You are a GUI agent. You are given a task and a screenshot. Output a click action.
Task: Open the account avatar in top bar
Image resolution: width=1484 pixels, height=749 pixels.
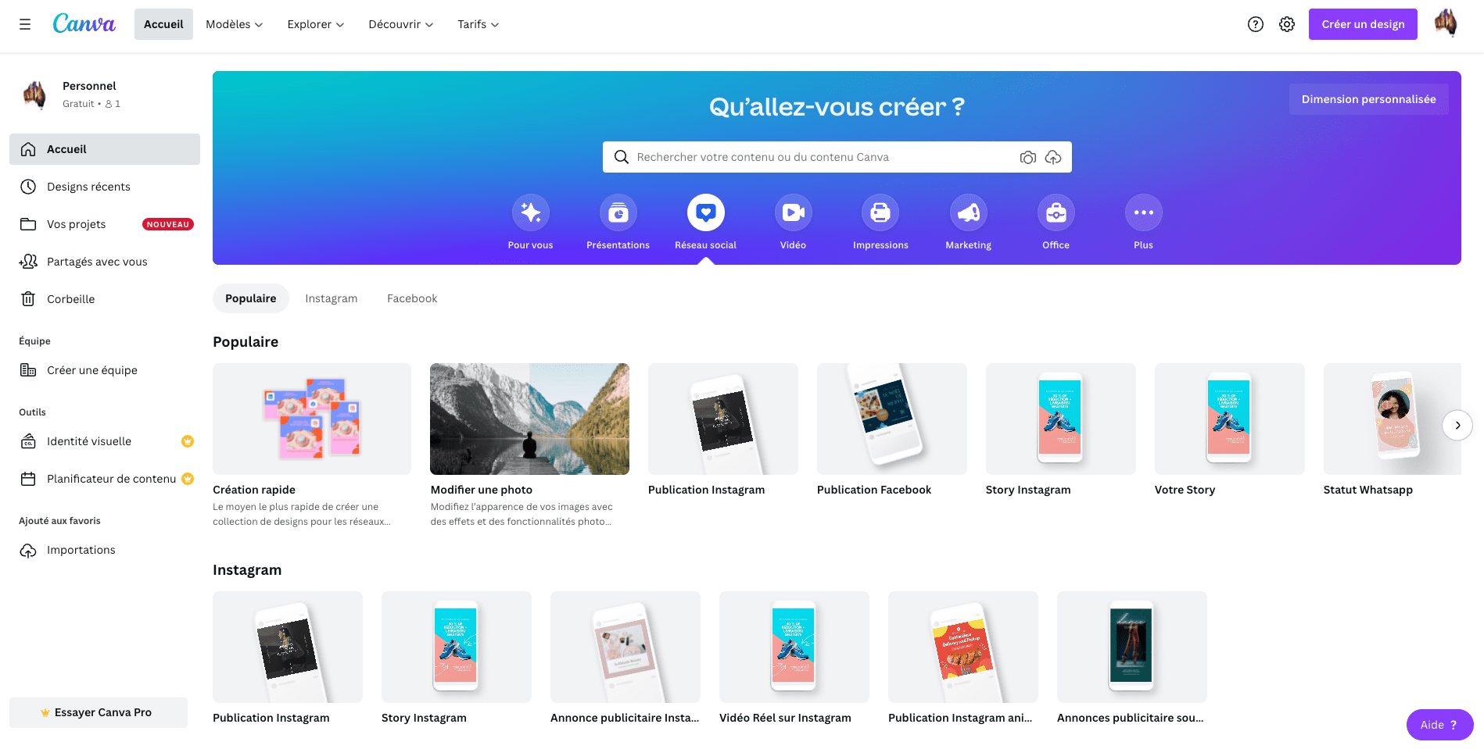tap(1445, 23)
